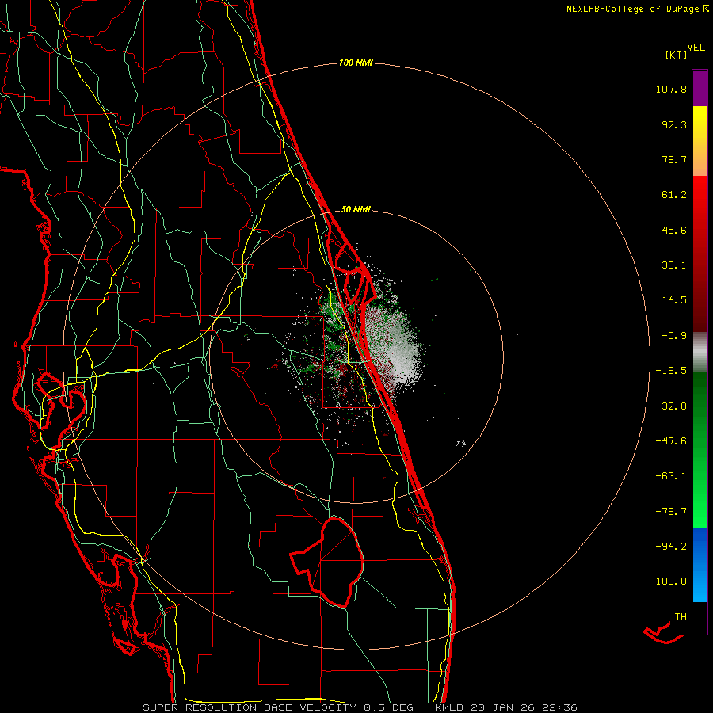Viewport: 713px width, 713px height.
Task: Select the -109.8 legend value
Action: tap(668, 581)
